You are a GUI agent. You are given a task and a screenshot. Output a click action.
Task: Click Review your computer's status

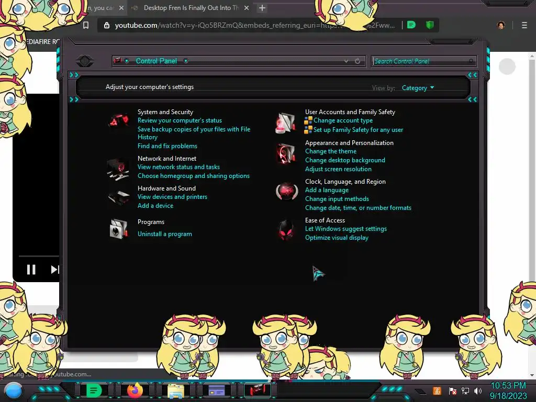(x=180, y=120)
